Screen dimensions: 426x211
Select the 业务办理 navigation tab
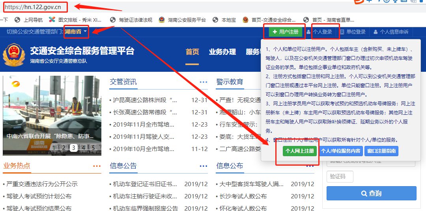click(x=222, y=52)
